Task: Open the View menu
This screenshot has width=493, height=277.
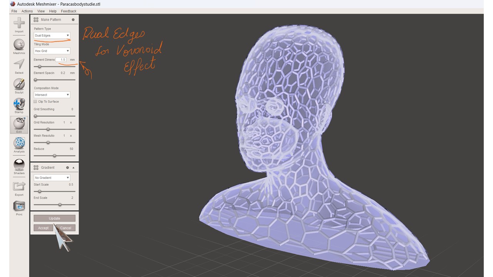Action: [x=41, y=11]
